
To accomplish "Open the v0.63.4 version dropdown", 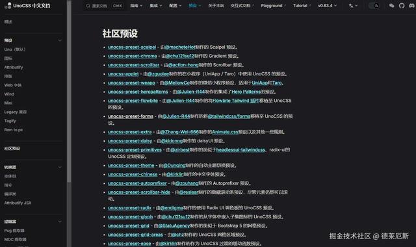I will point(328,6).
